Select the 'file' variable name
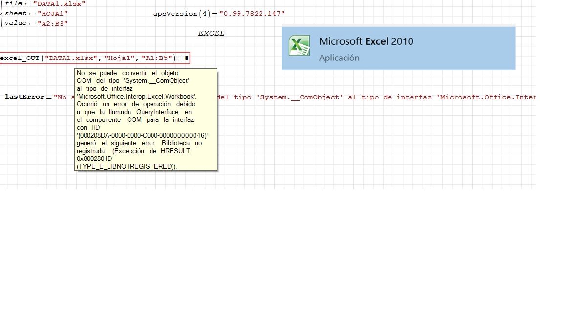 click(13, 4)
